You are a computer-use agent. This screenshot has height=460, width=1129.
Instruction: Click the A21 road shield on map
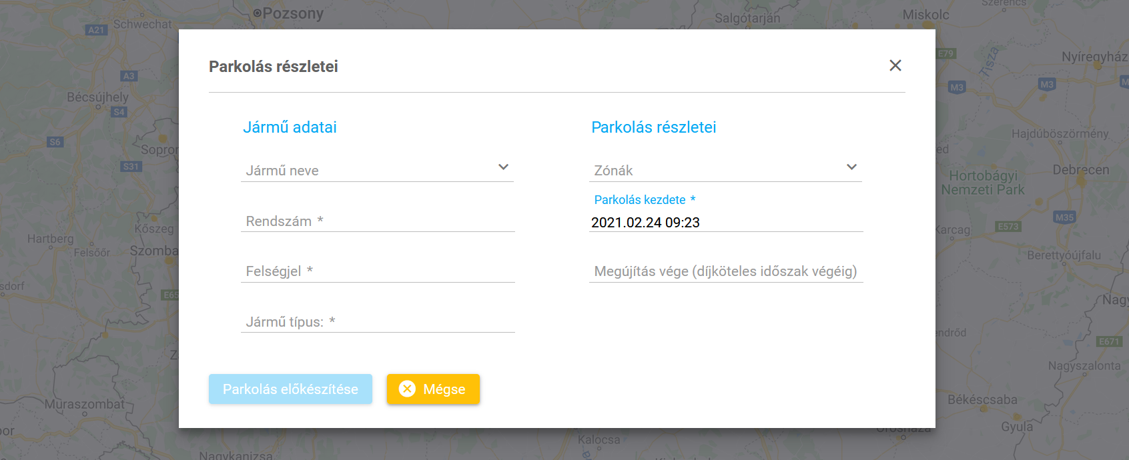[x=96, y=30]
